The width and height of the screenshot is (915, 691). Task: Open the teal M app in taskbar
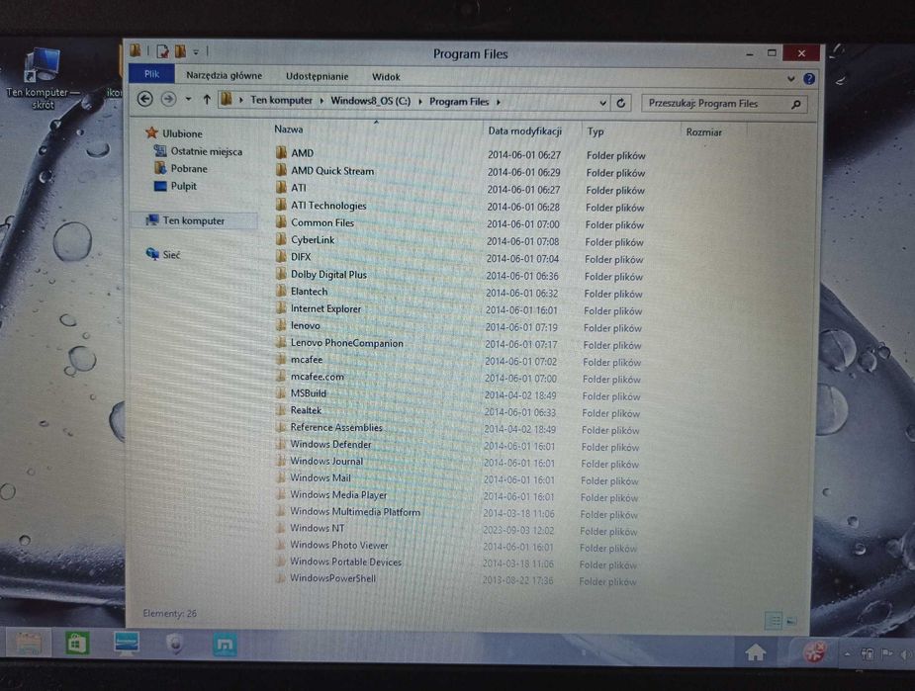225,645
